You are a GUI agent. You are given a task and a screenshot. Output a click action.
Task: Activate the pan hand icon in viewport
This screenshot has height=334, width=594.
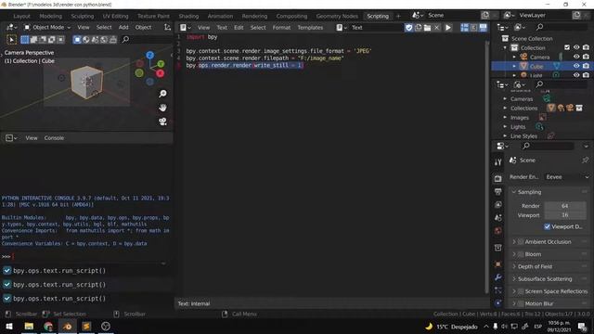(x=163, y=108)
